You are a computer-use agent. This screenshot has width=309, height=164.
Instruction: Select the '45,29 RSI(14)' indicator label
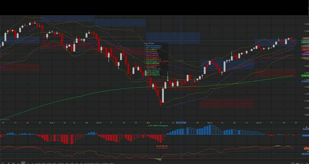click(162, 146)
